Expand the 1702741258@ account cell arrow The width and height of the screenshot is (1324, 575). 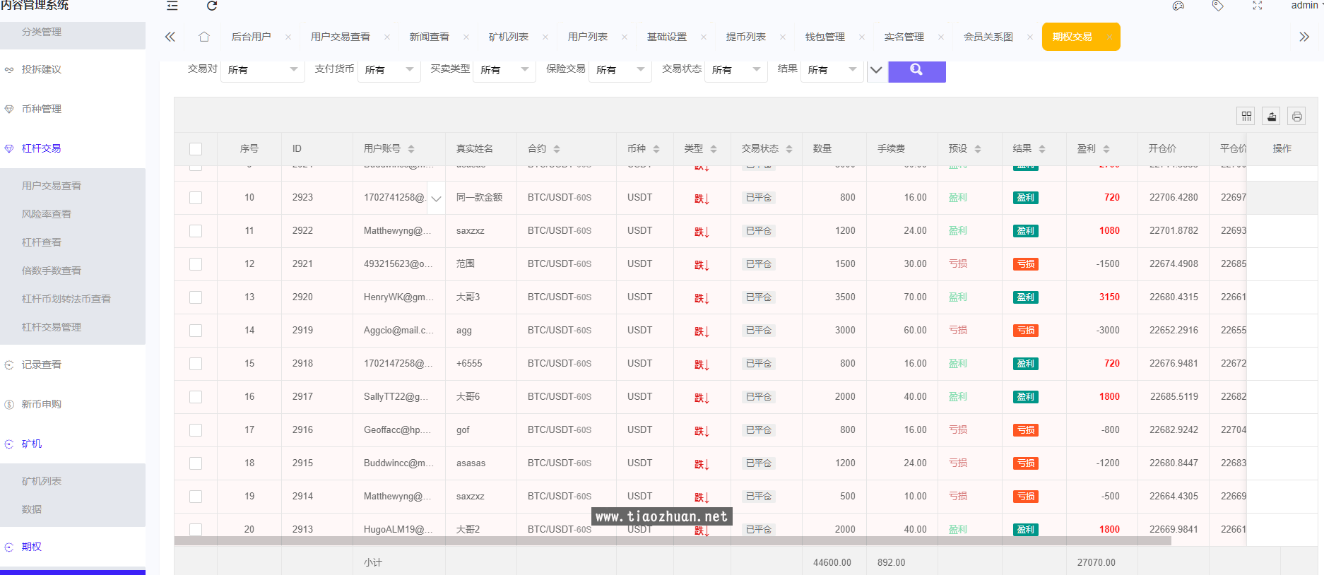(x=437, y=198)
